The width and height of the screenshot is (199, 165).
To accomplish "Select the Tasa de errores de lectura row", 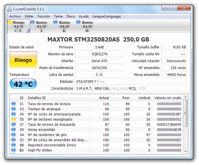I will (97, 104).
